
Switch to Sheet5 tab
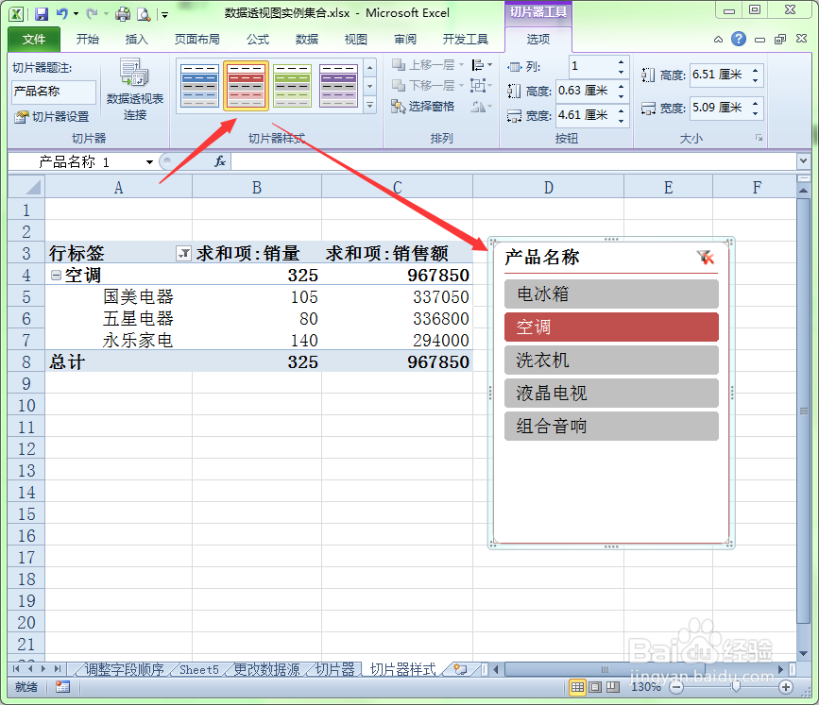click(x=199, y=669)
